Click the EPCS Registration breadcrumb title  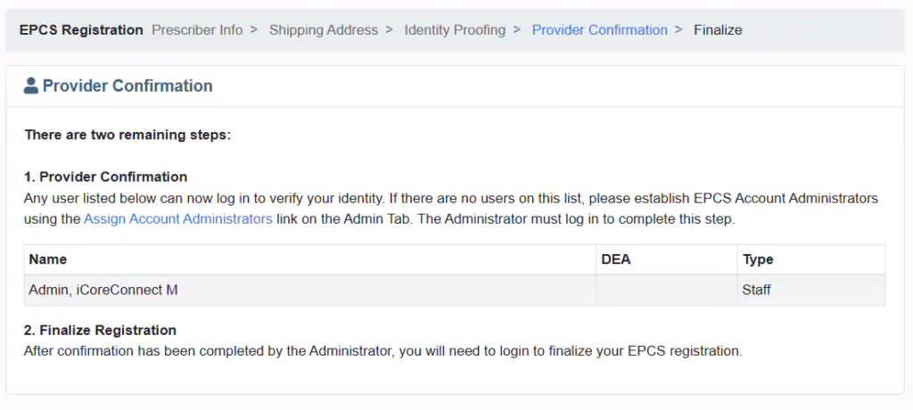(81, 30)
